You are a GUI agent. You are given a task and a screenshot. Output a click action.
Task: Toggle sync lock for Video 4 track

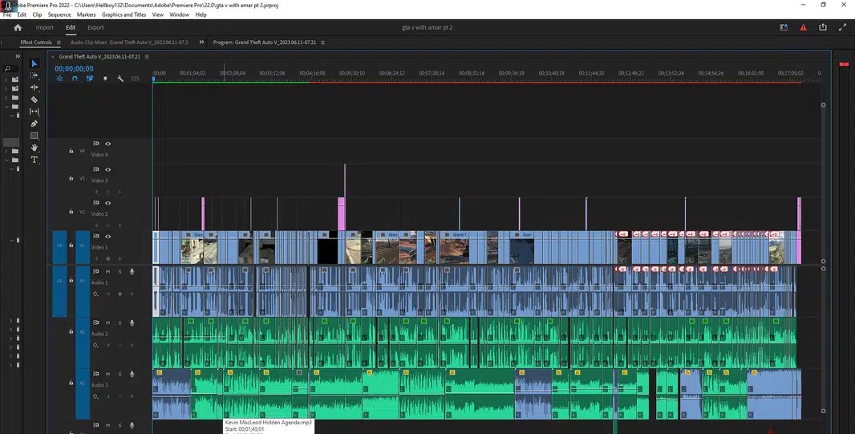coord(96,144)
